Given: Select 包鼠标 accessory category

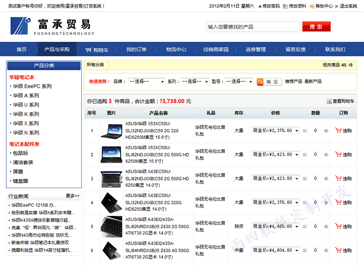Looking at the screenshot, I should pyautogui.click(x=20, y=153).
